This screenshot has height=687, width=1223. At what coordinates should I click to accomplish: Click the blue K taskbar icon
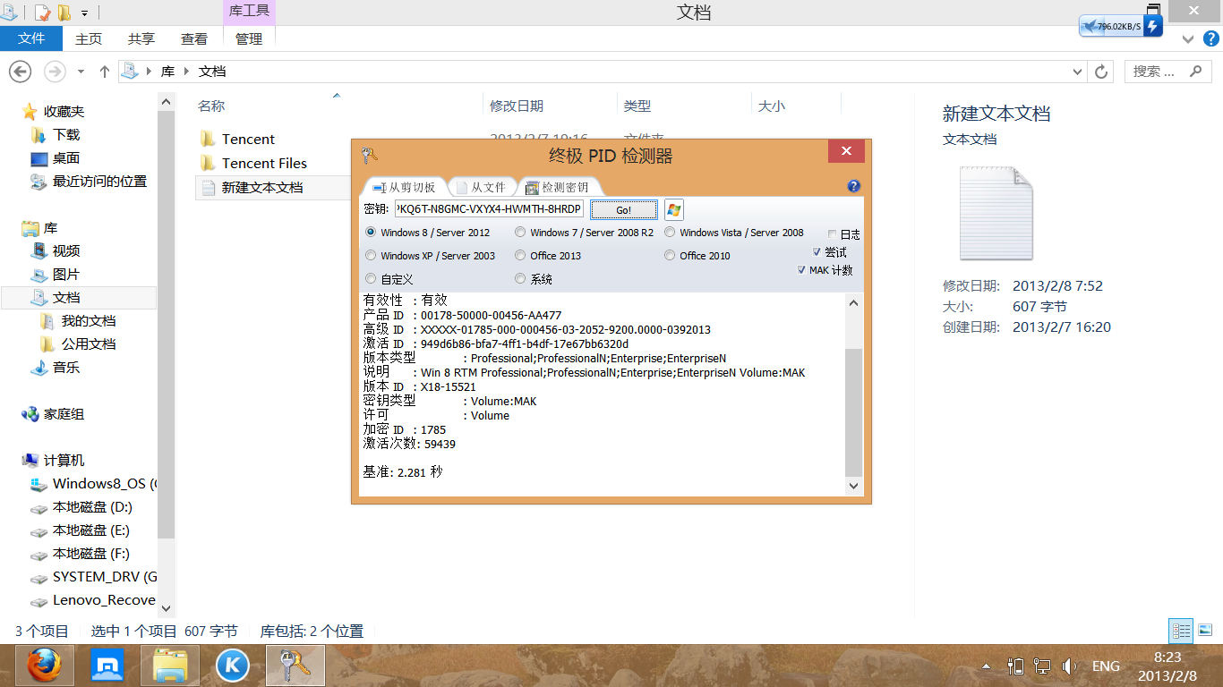(233, 666)
